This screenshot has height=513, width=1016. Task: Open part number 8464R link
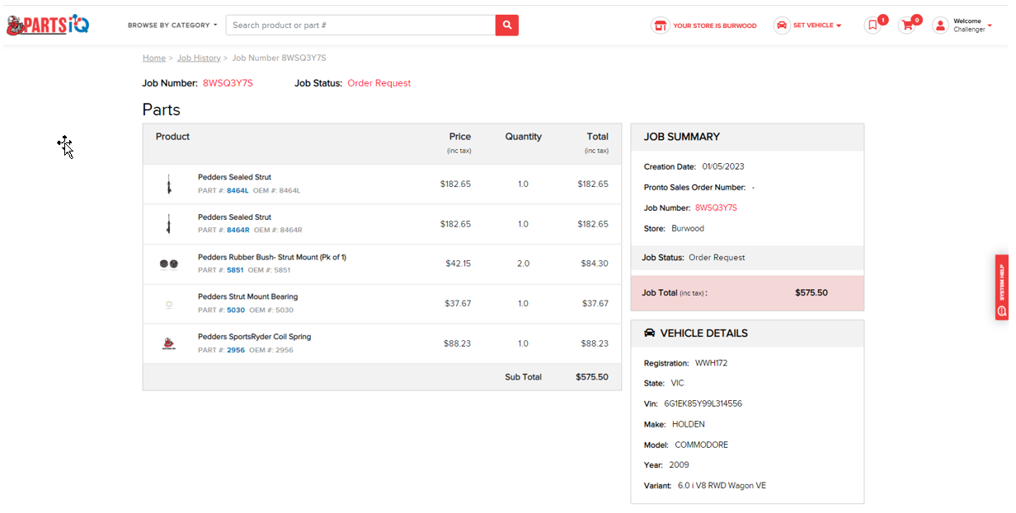(238, 230)
